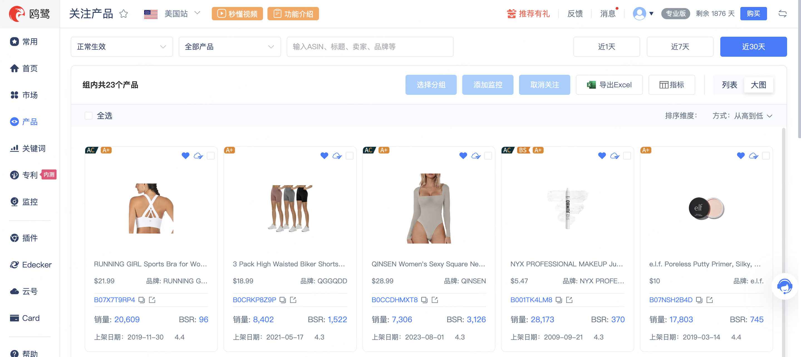801x357 pixels.
Task: Open B0CCDHMXT8 via external link icon
Action: coord(435,300)
